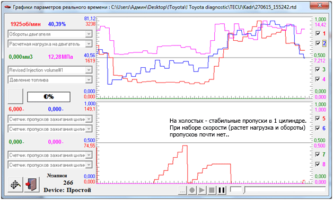The width and height of the screenshot is (333, 200).
Task: Click the 0,000мм3 injection volume value
Action: point(21,57)
